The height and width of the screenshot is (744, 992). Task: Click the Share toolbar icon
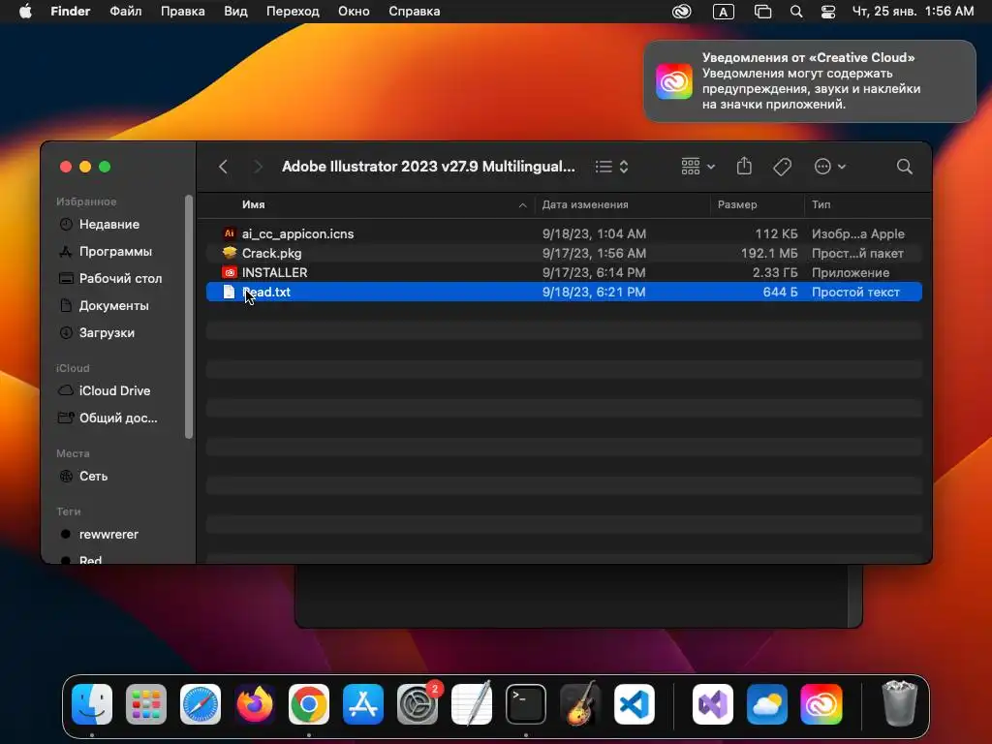[744, 166]
